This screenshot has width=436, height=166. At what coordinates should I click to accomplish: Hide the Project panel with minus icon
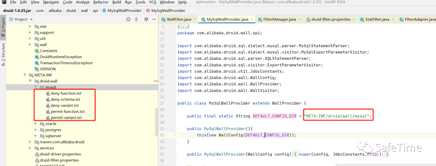pyautogui.click(x=154, y=19)
